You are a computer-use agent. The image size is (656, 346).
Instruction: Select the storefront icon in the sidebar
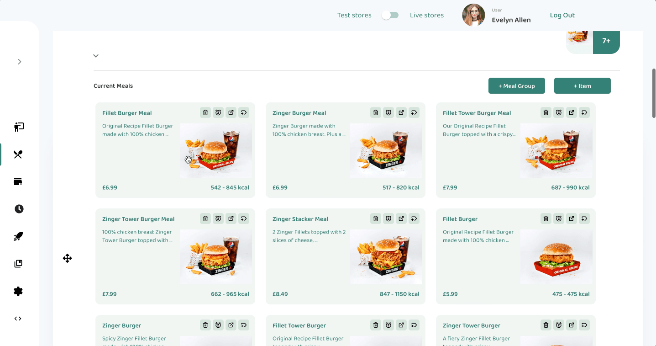click(x=18, y=181)
